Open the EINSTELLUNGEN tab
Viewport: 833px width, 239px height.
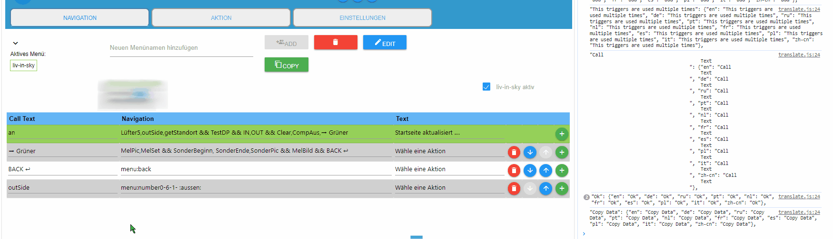[363, 18]
